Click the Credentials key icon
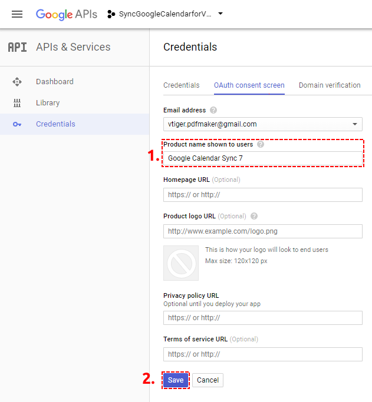Screen dimensions: 372x402 [x=17, y=124]
